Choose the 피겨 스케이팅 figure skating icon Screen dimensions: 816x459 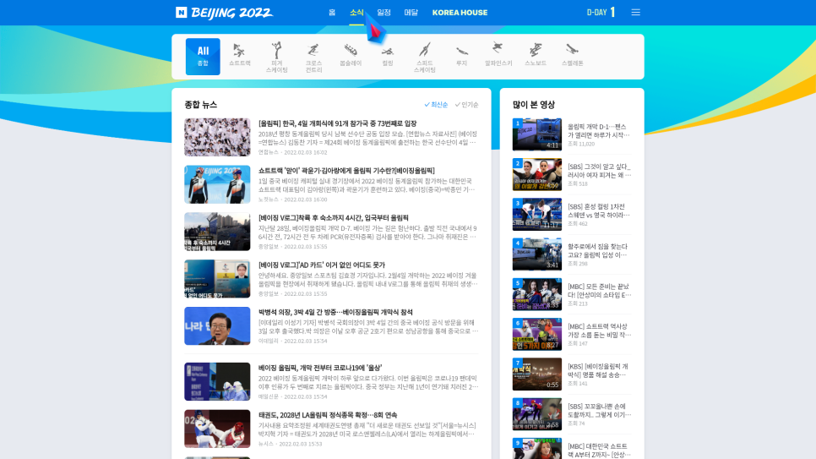(x=277, y=57)
